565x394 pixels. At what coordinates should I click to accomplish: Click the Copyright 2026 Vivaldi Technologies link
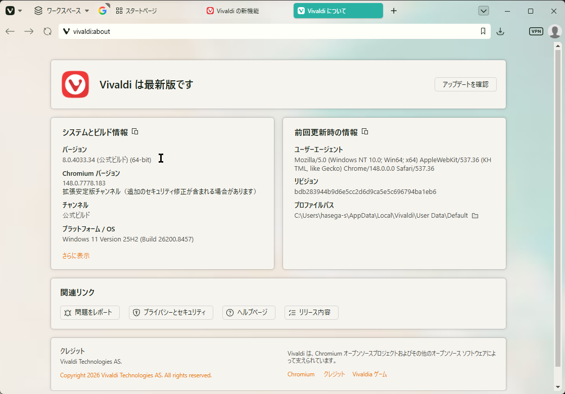pos(136,375)
